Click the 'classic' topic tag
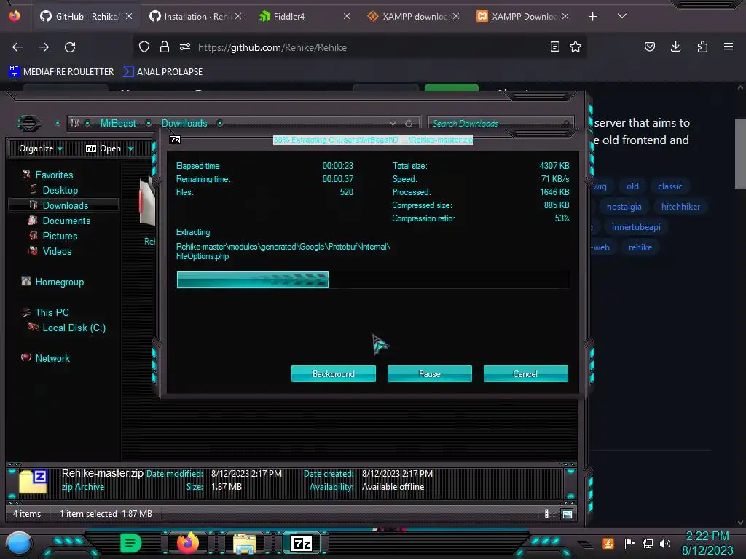The height and width of the screenshot is (559, 746). point(670,186)
